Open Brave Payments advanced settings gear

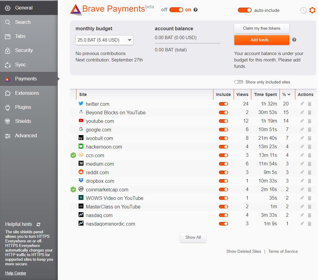coord(312,10)
